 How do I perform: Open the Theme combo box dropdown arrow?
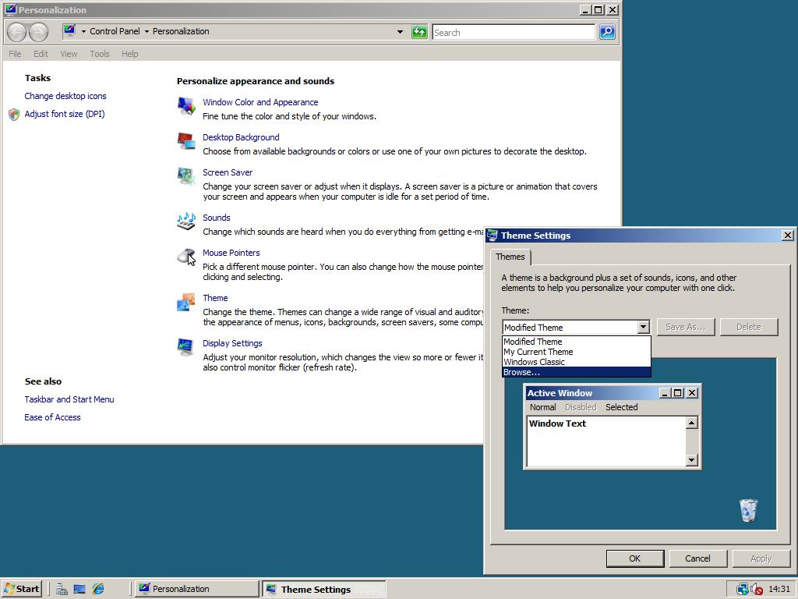(x=643, y=327)
